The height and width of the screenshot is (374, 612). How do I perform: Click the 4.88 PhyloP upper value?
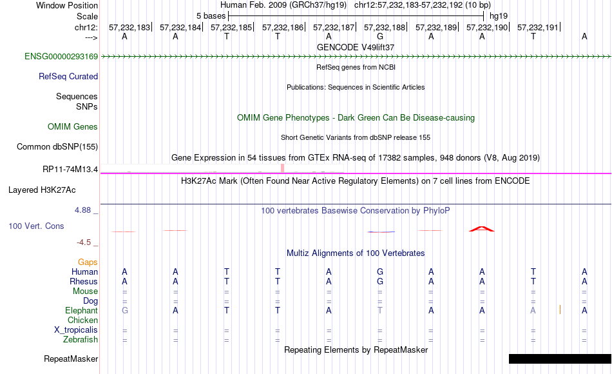pos(82,210)
